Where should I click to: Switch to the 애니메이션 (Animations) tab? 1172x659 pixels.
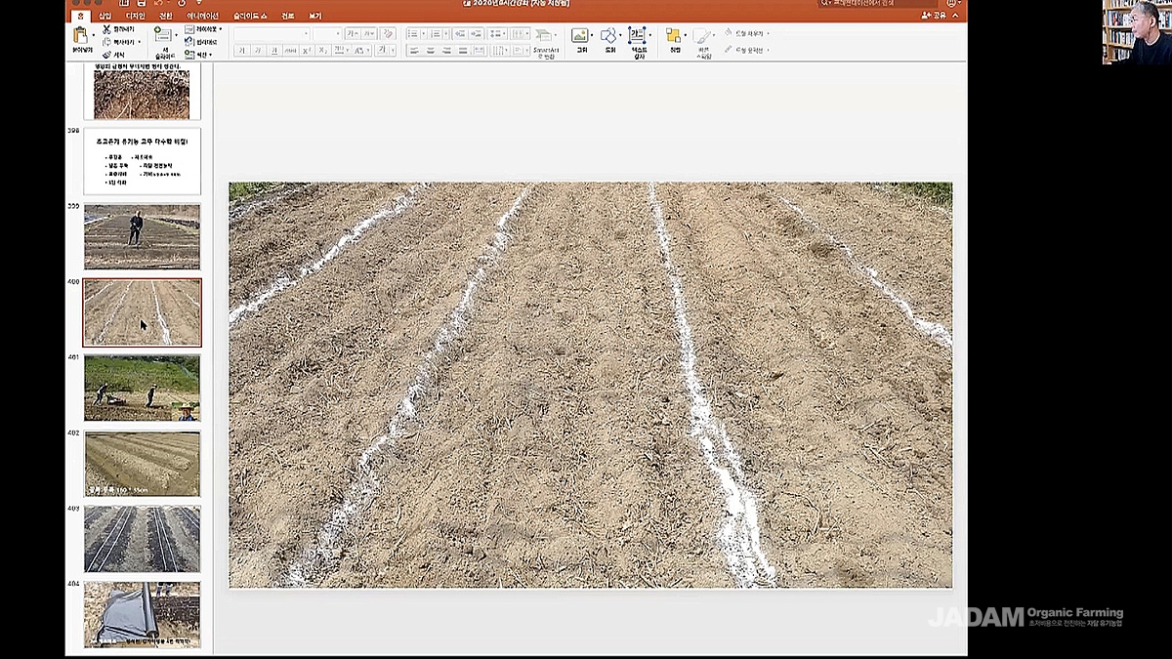click(x=202, y=16)
